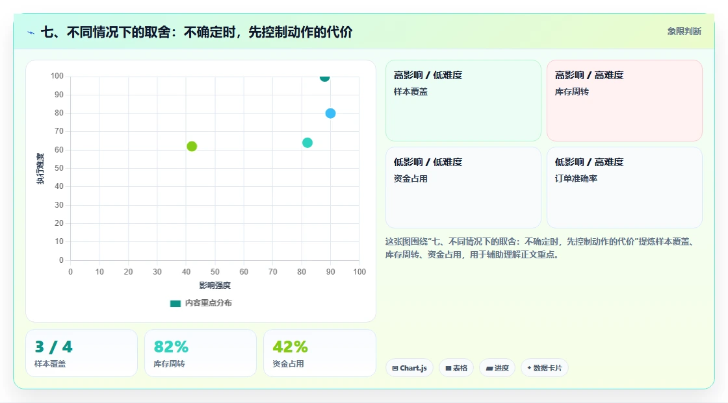Click 库存周转 label under 82%
Viewport: 728px width, 403px height.
169,364
